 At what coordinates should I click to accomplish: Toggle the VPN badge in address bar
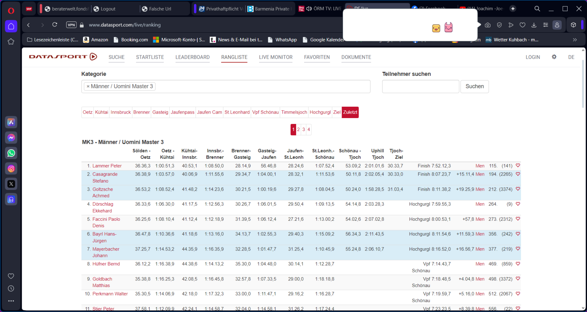tap(71, 25)
